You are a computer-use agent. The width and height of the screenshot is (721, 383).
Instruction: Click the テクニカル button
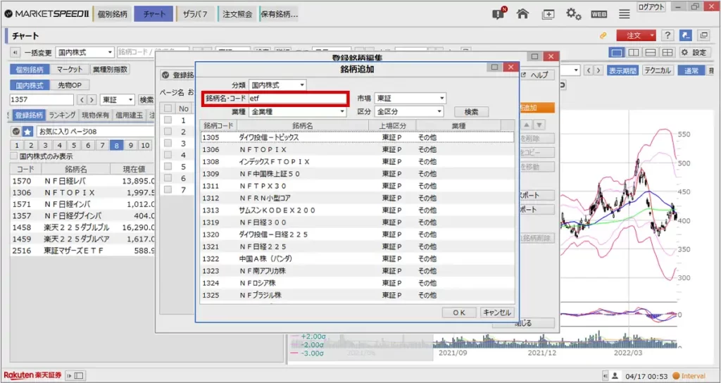pyautogui.click(x=657, y=70)
